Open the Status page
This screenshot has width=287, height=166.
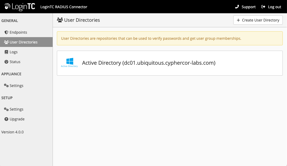(15, 62)
